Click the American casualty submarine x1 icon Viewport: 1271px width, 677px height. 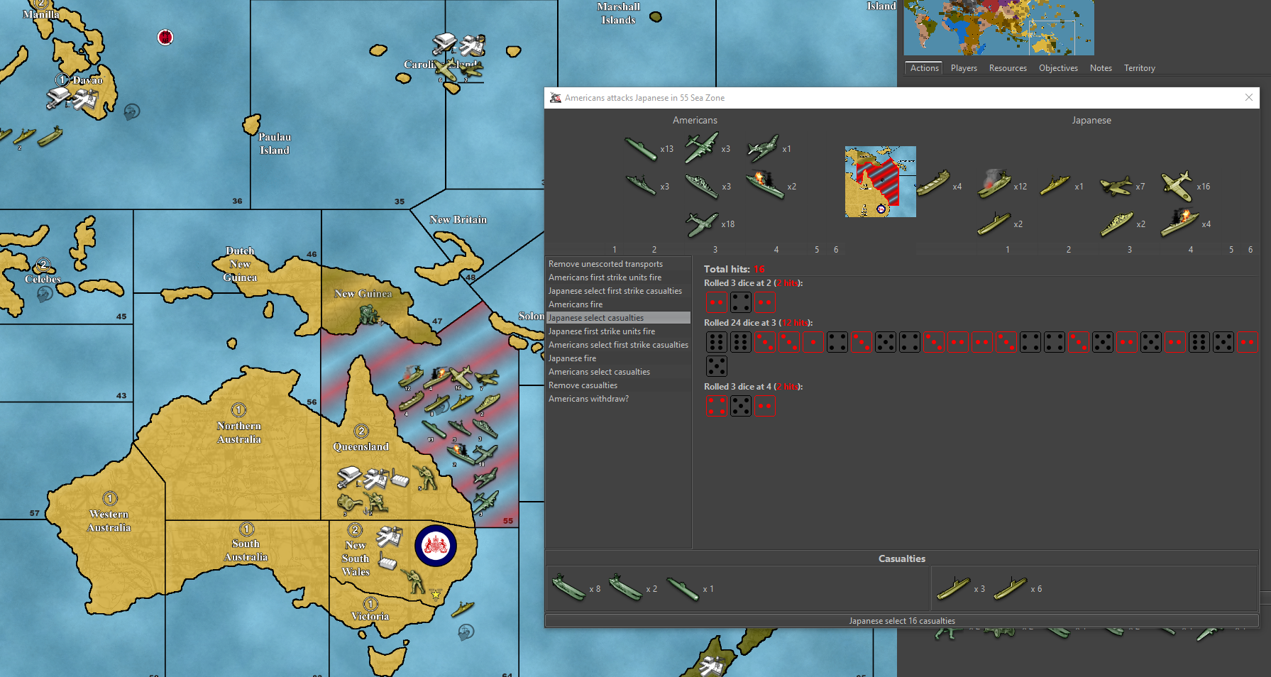click(683, 588)
